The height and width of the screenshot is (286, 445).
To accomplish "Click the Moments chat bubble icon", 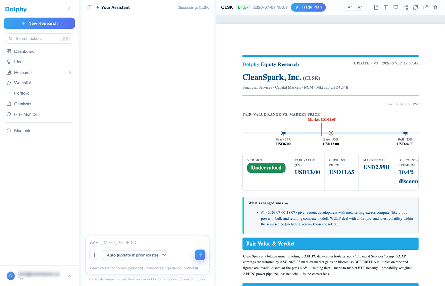I will point(9,131).
